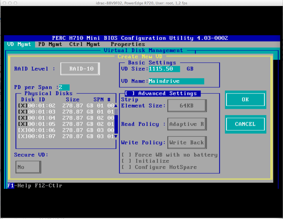Click the Create New VD dialog title
This screenshot has height=219, width=283.
tap(140, 57)
